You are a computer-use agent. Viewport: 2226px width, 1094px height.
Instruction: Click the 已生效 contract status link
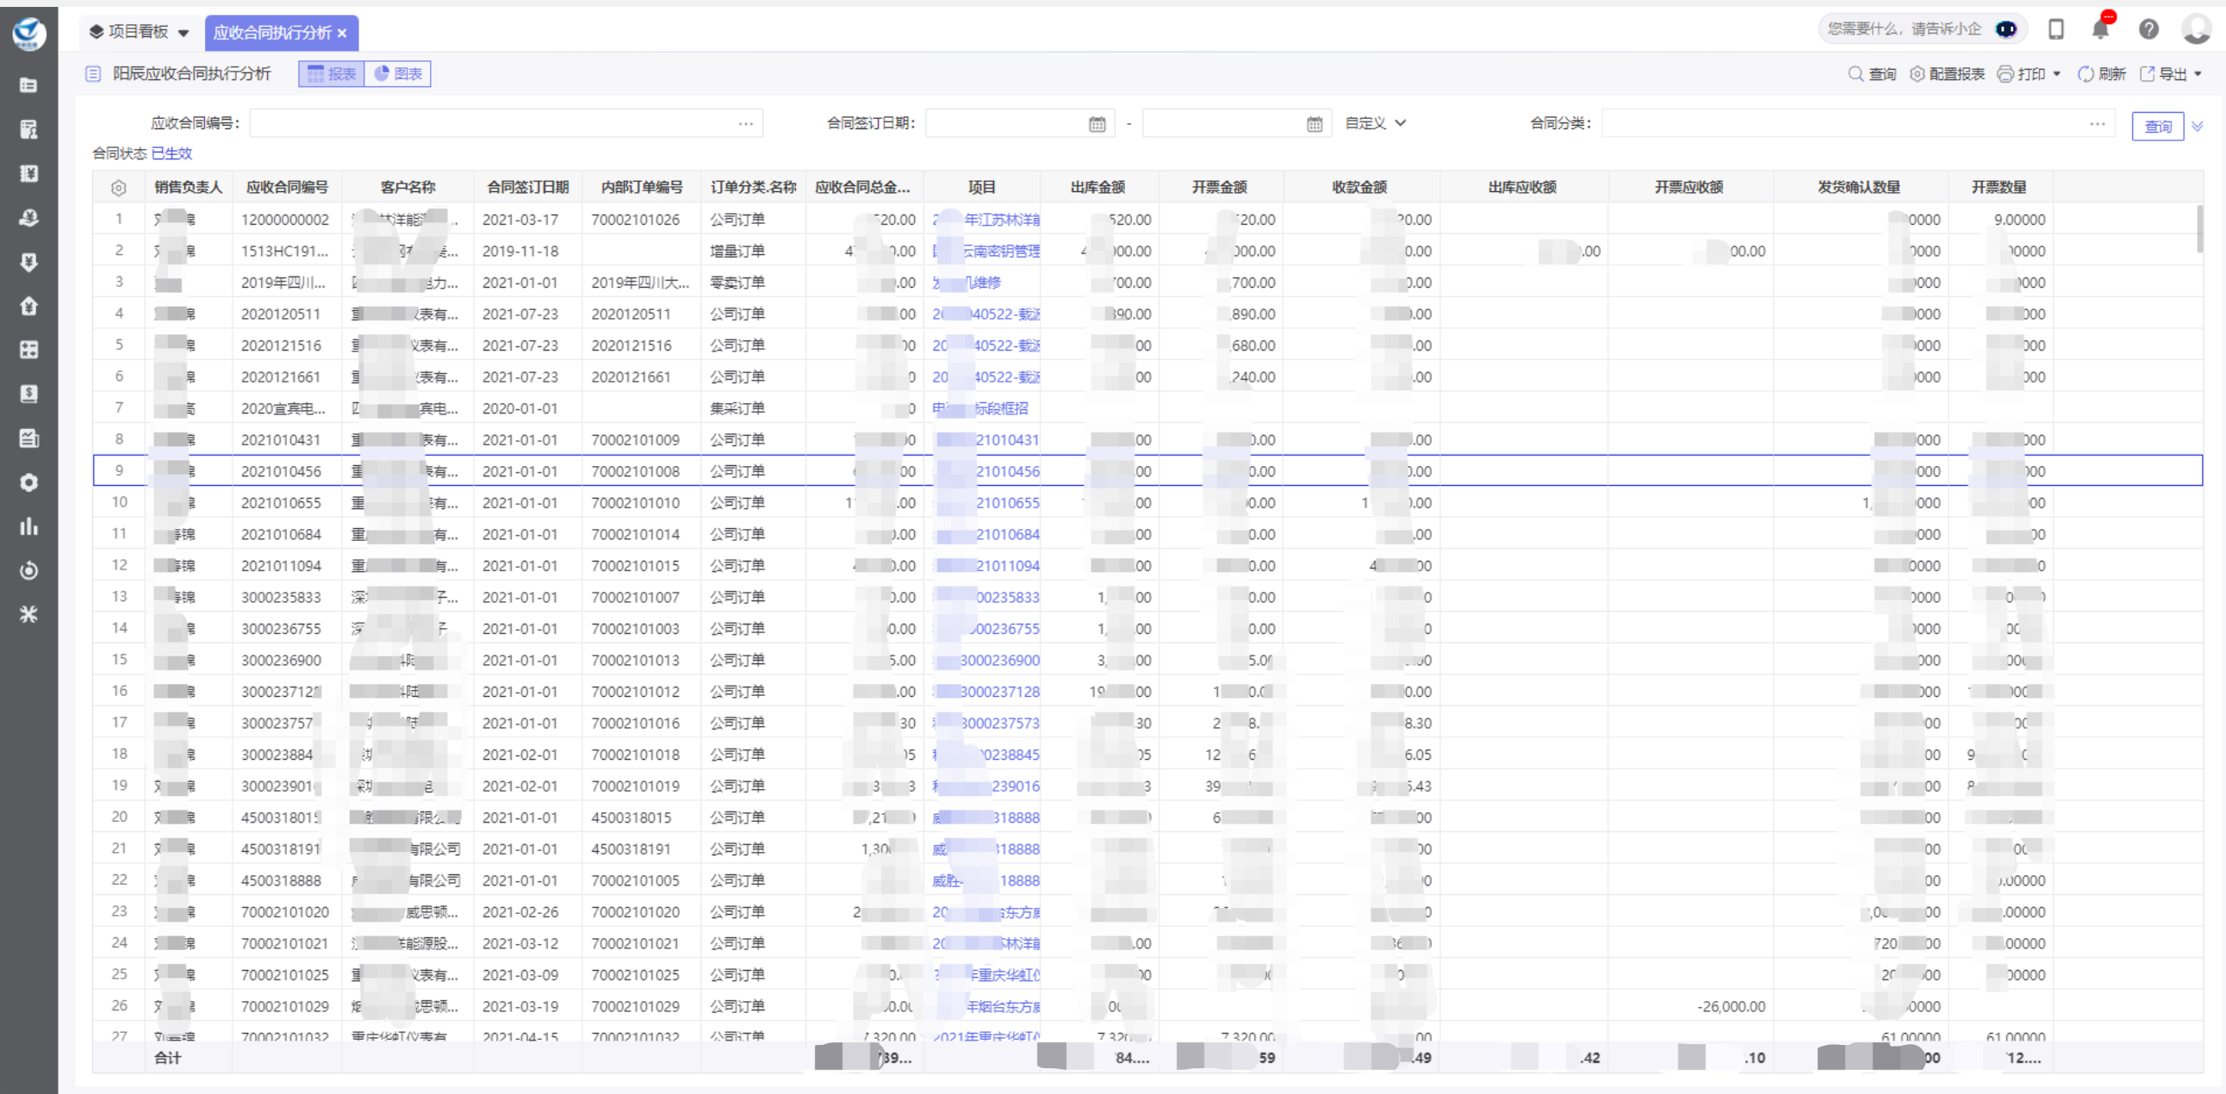click(x=171, y=154)
